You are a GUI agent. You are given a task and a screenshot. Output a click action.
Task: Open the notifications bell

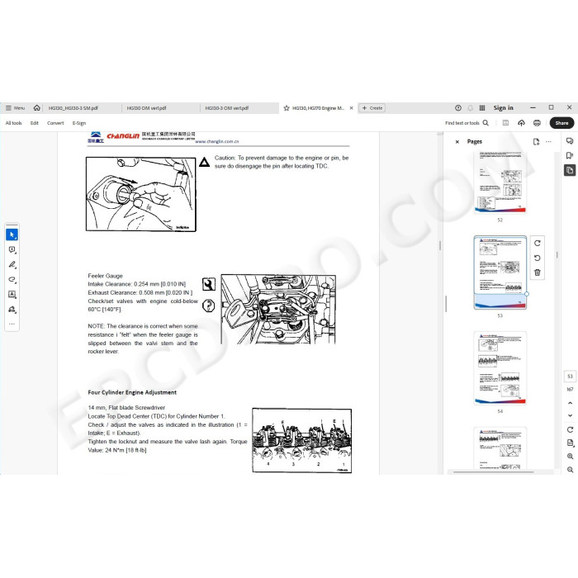click(x=471, y=107)
